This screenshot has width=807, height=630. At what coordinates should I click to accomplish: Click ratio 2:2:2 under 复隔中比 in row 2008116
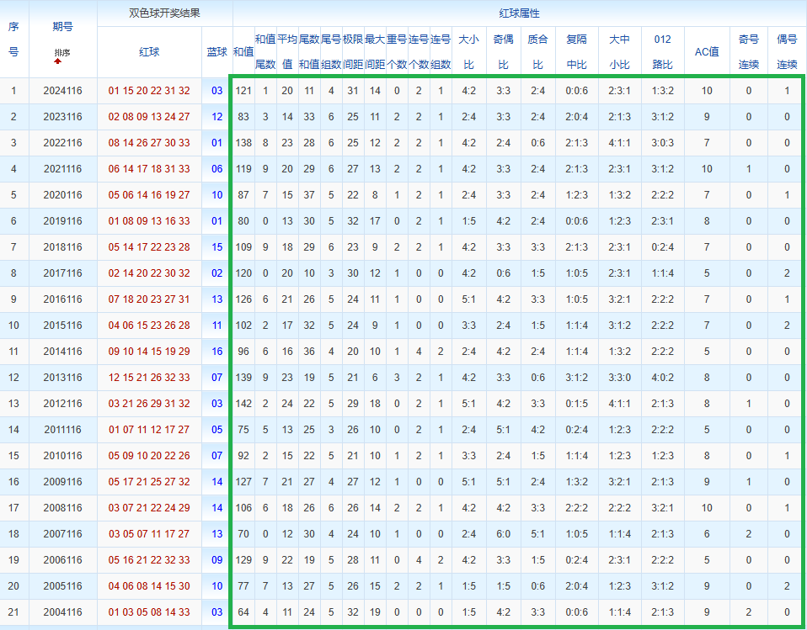point(576,508)
